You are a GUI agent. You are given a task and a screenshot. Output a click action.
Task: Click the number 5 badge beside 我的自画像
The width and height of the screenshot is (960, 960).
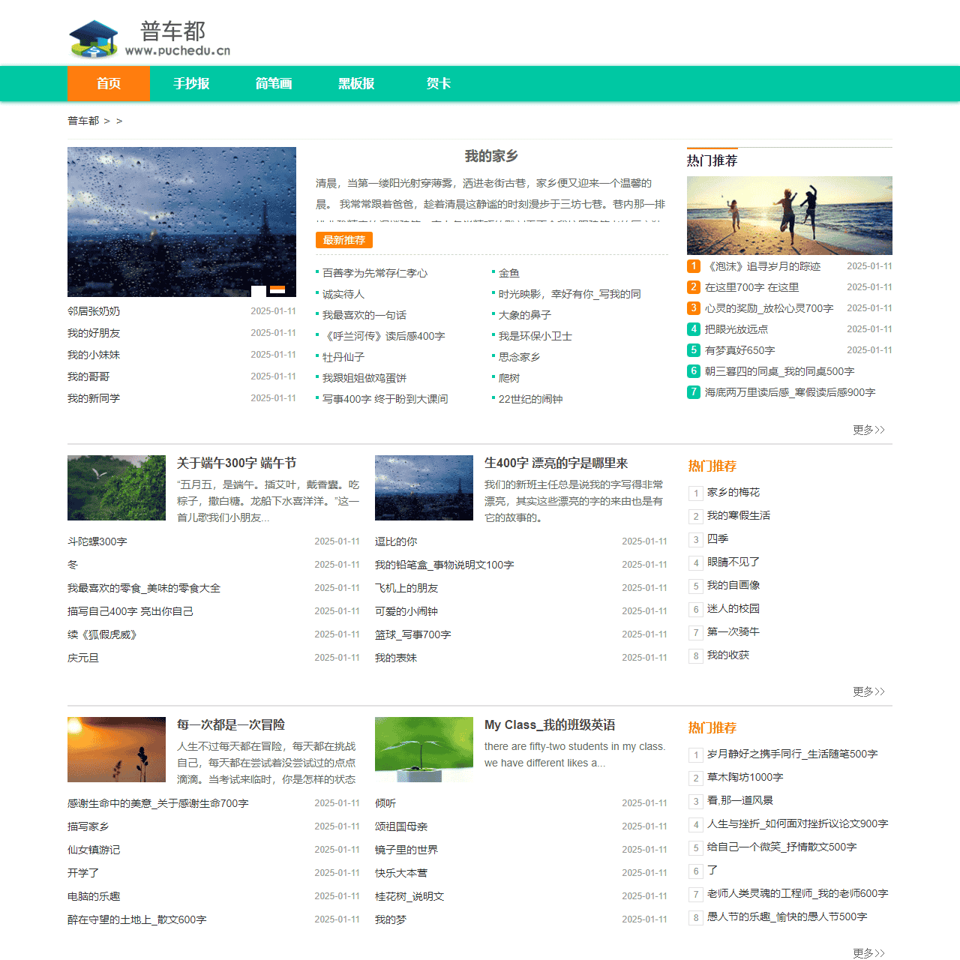[x=695, y=586]
